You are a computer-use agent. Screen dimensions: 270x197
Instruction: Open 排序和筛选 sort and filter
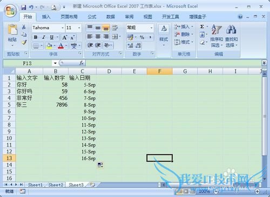click(x=217, y=36)
